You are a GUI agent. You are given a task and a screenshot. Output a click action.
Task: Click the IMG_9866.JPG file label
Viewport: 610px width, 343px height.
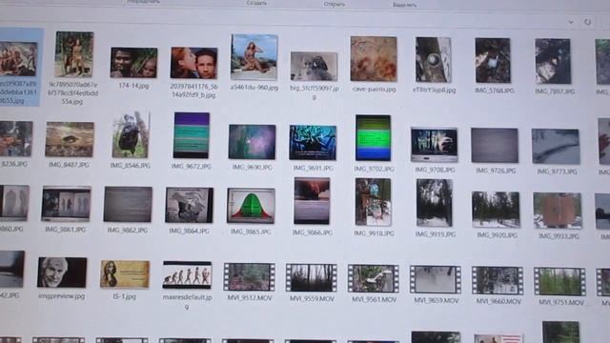[313, 232]
